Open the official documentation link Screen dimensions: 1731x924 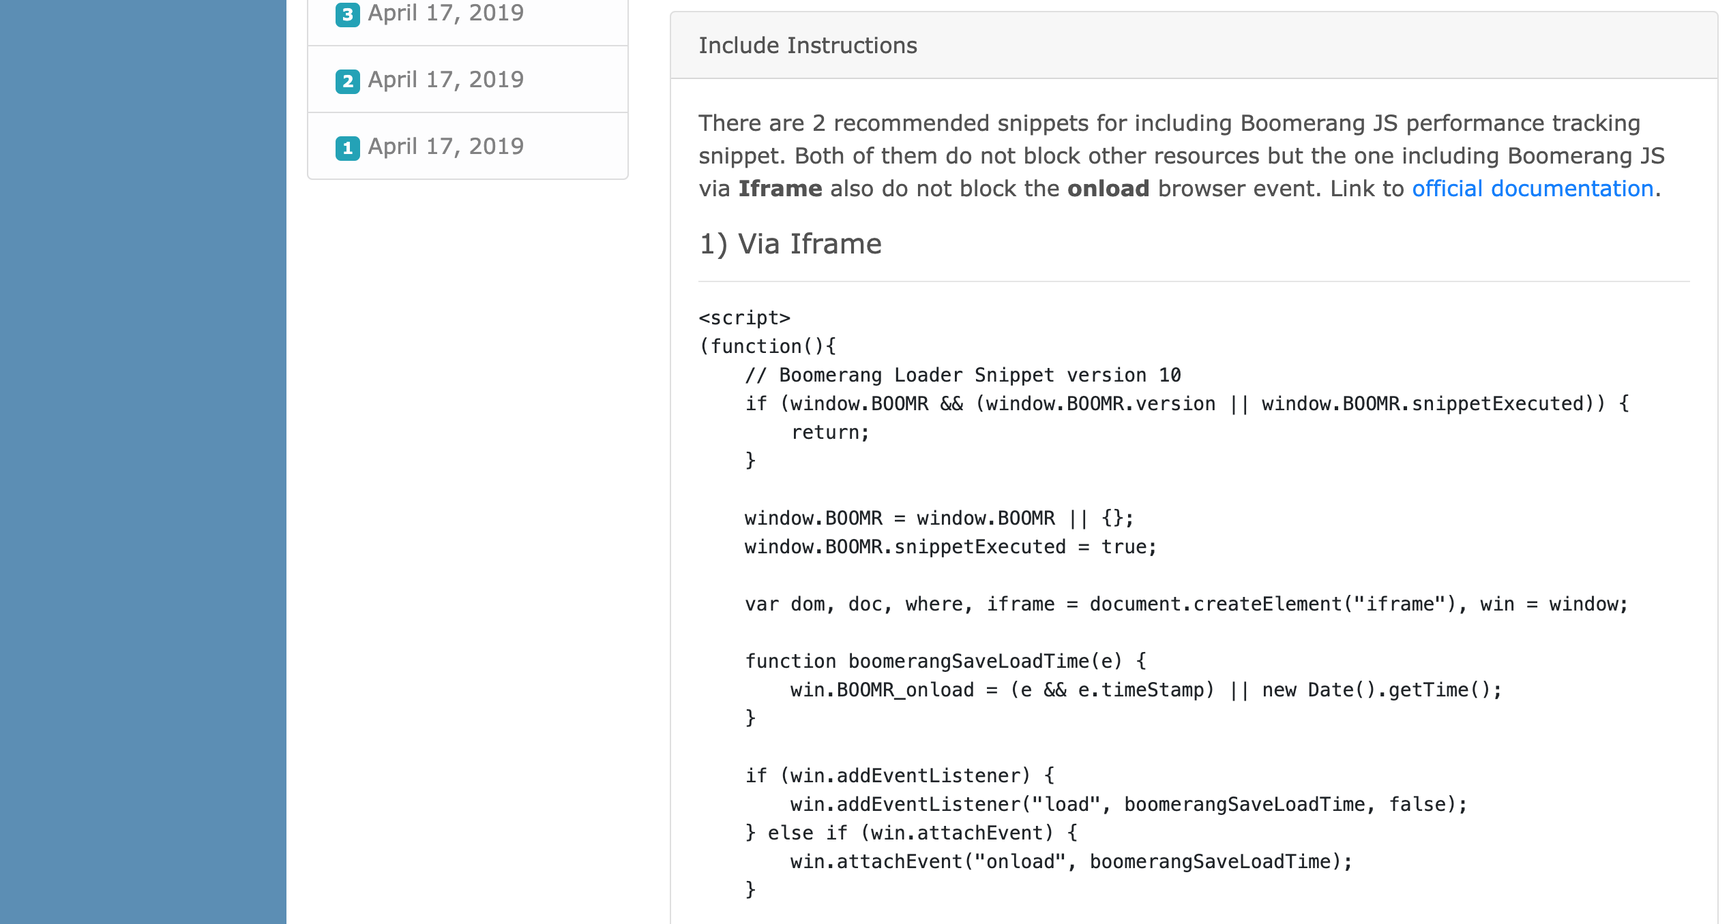(1533, 189)
